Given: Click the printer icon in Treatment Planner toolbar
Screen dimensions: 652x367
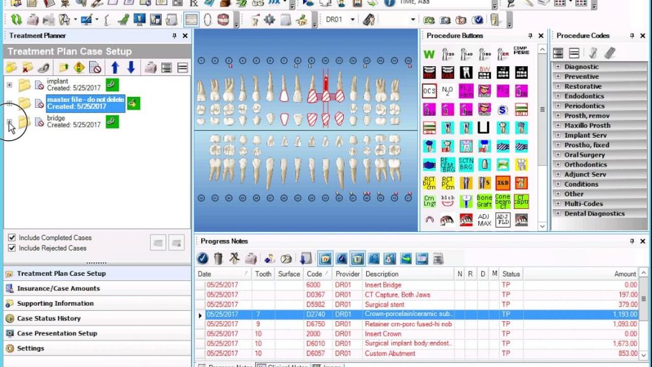Looking at the screenshot, I should (150, 67).
